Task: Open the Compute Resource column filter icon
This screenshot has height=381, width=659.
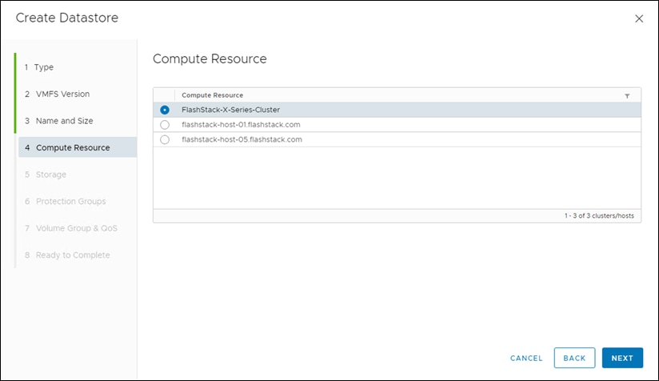Action: click(x=627, y=96)
